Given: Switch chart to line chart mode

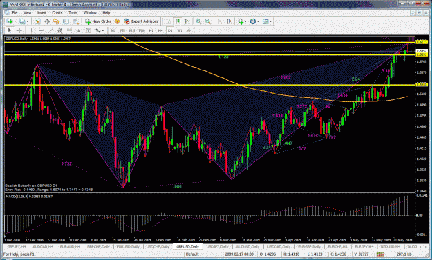Looking at the screenshot, I should point(187,21).
